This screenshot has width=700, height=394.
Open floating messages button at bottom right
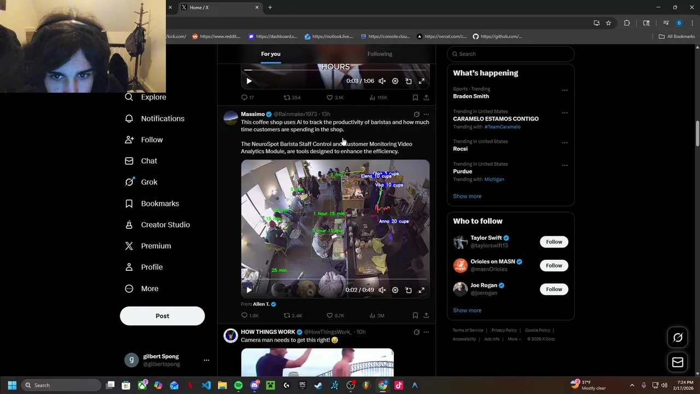point(678,362)
